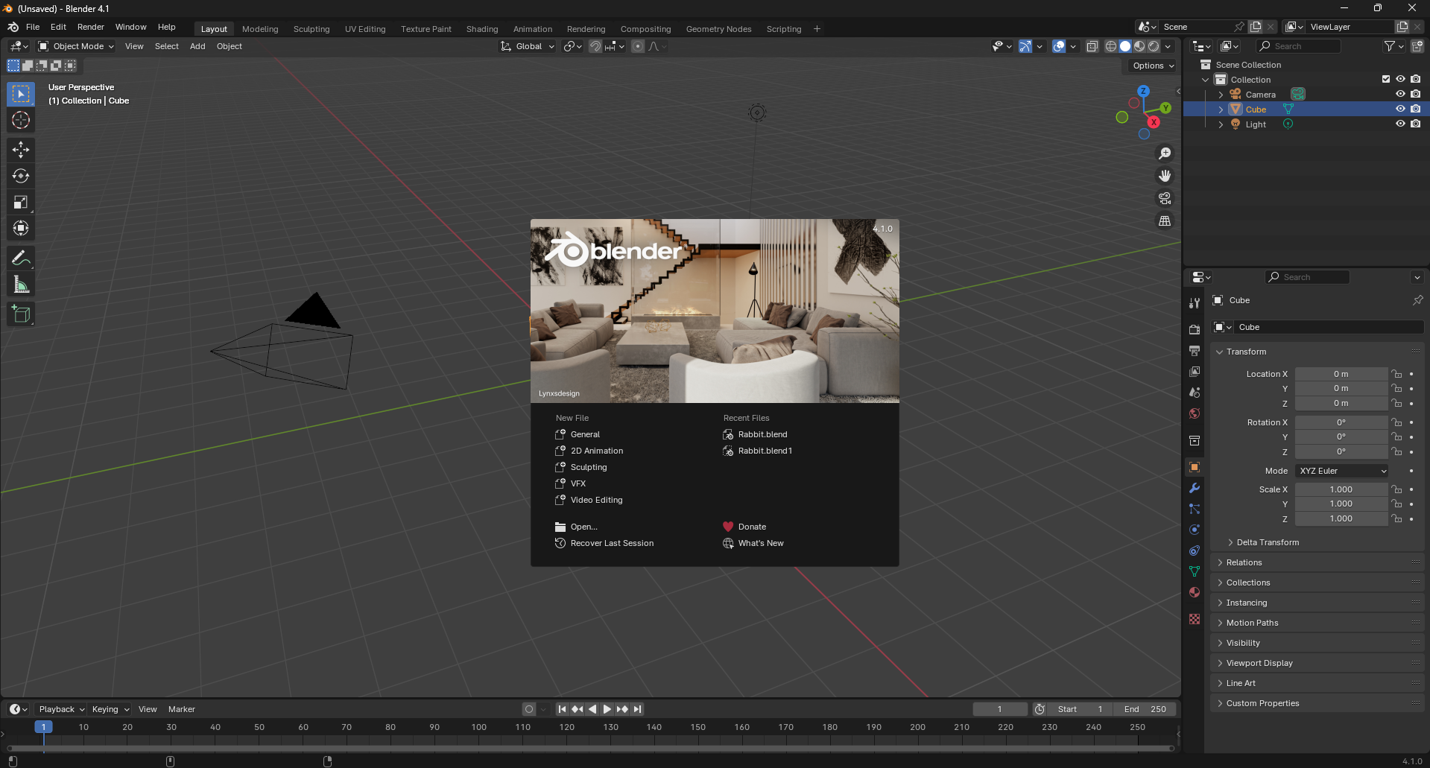This screenshot has width=1430, height=768.
Task: Open the Tool properties tab
Action: [x=1195, y=302]
